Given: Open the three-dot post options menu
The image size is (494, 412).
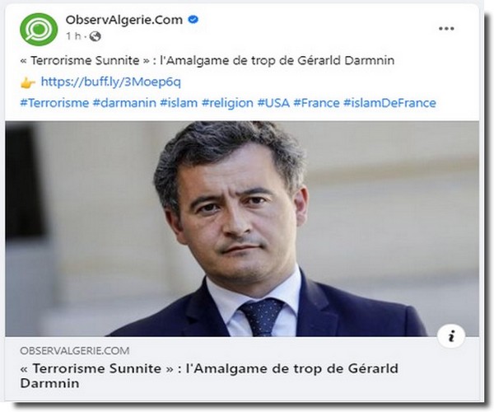Looking at the screenshot, I should click(x=446, y=28).
